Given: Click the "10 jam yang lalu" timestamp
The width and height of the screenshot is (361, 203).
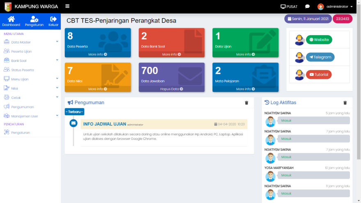Looking at the screenshot, I should point(337,168).
